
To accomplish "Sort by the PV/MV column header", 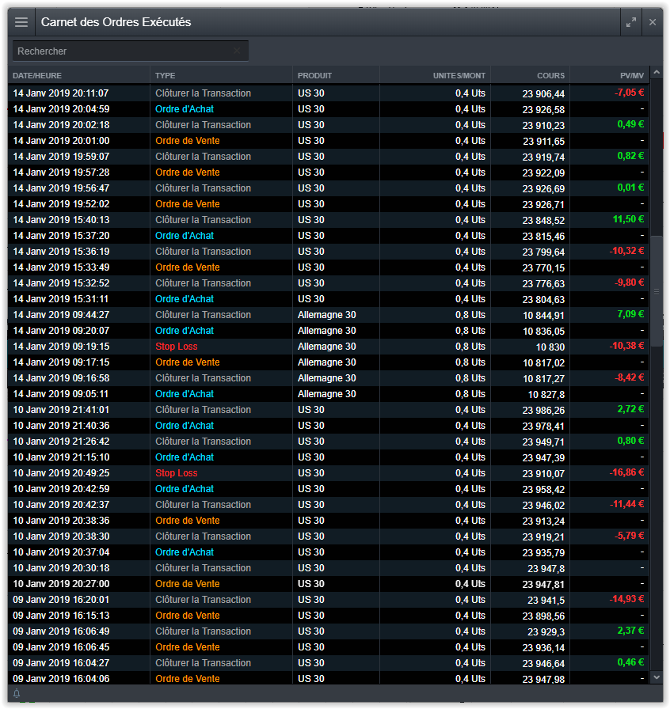I will 632,75.
